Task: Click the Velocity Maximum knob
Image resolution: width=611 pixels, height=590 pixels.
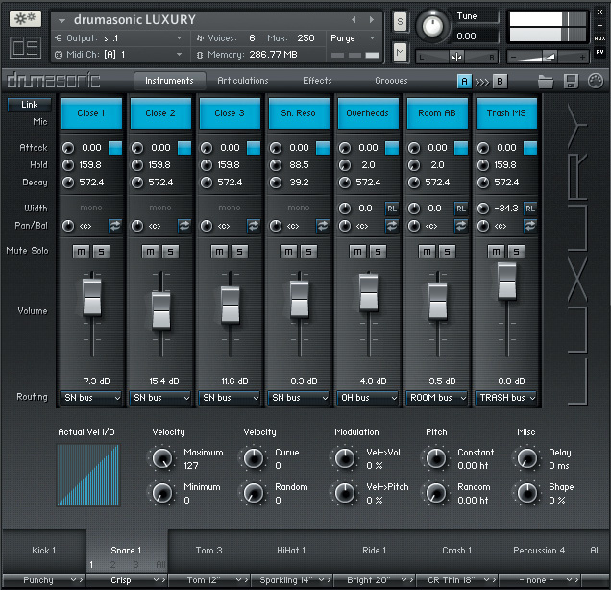Action: pos(161,458)
